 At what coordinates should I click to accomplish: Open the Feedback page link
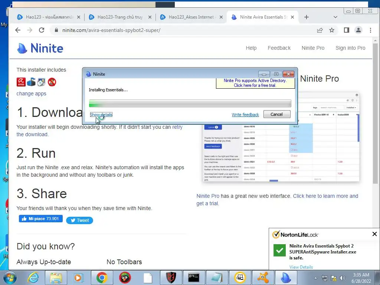(279, 48)
